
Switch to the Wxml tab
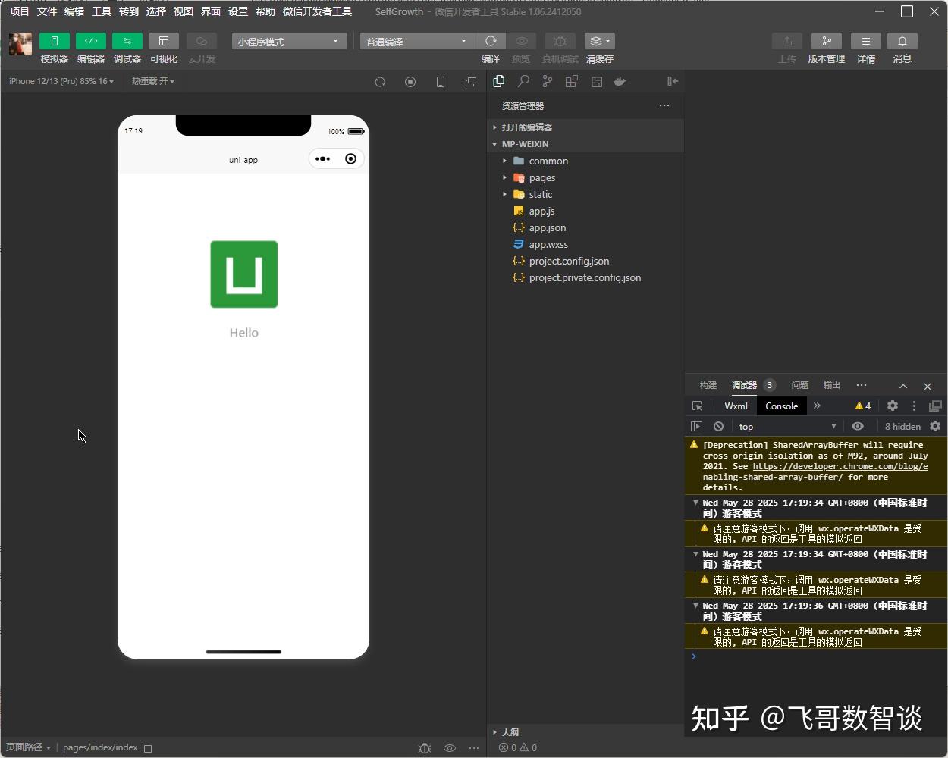(734, 406)
